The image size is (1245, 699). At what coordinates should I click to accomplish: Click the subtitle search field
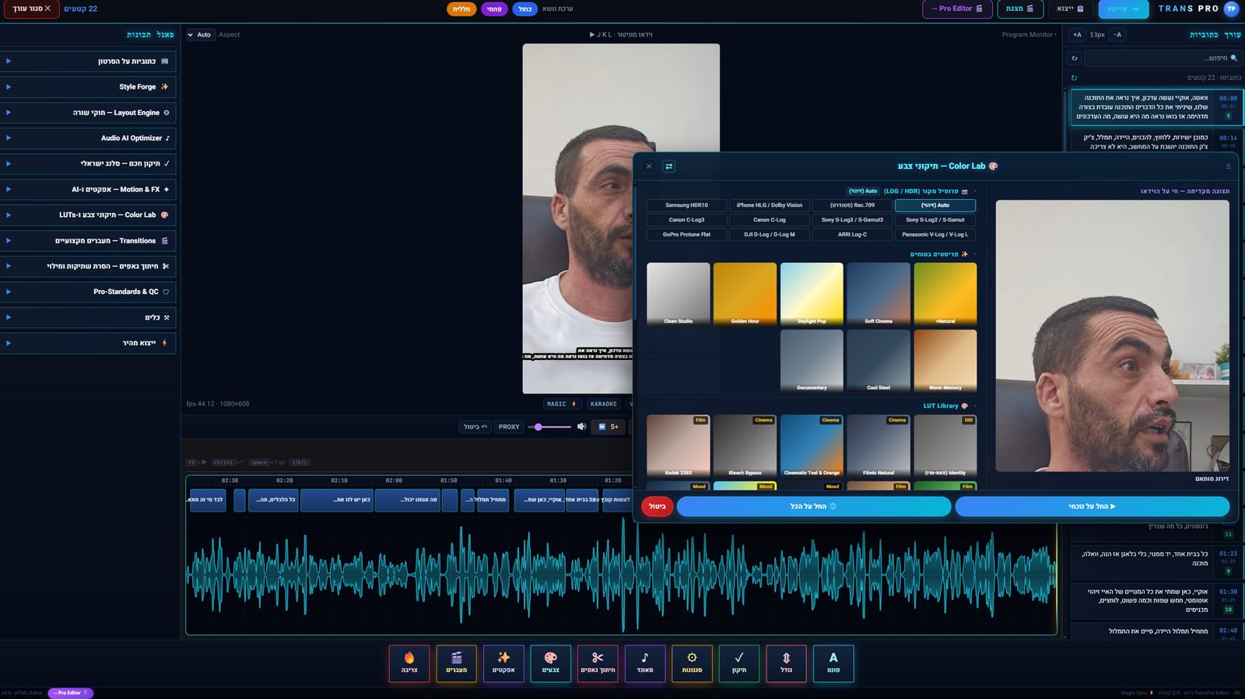[x=1163, y=58]
